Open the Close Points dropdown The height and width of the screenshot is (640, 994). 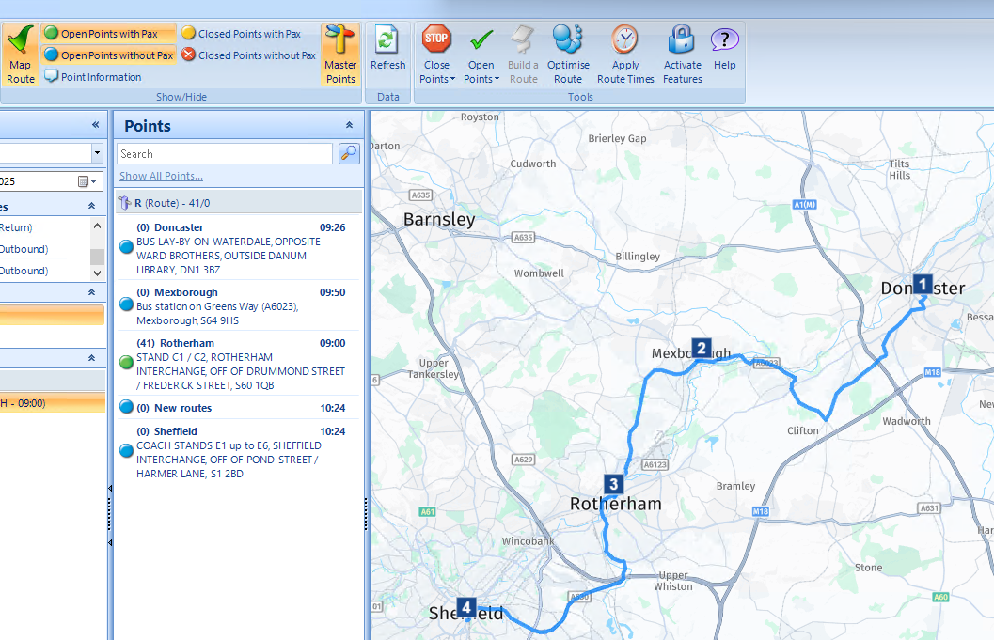click(436, 79)
